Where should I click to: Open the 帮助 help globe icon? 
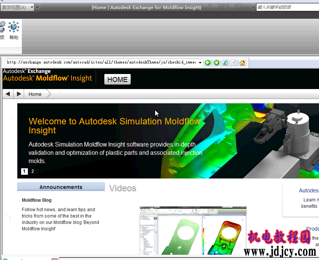pyautogui.click(x=14, y=30)
